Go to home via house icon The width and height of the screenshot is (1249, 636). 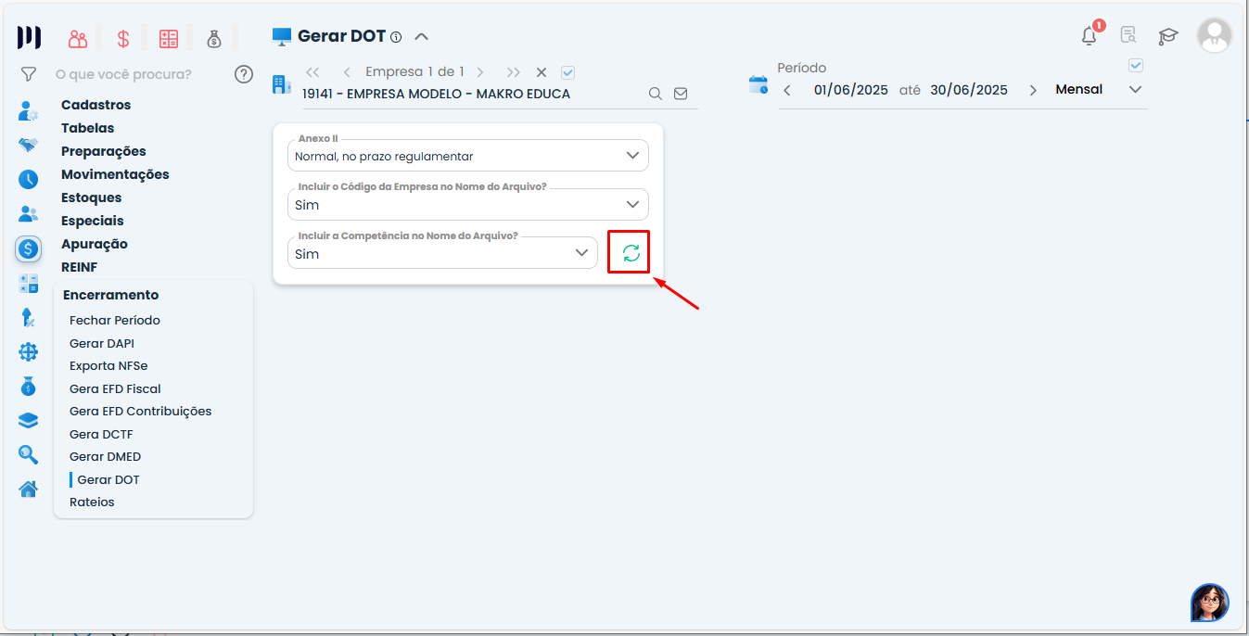tap(29, 489)
